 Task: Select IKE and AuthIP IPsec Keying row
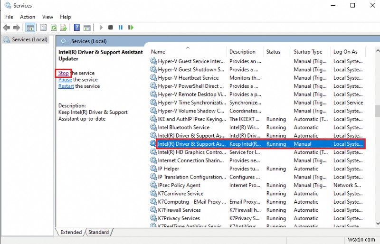pos(257,119)
